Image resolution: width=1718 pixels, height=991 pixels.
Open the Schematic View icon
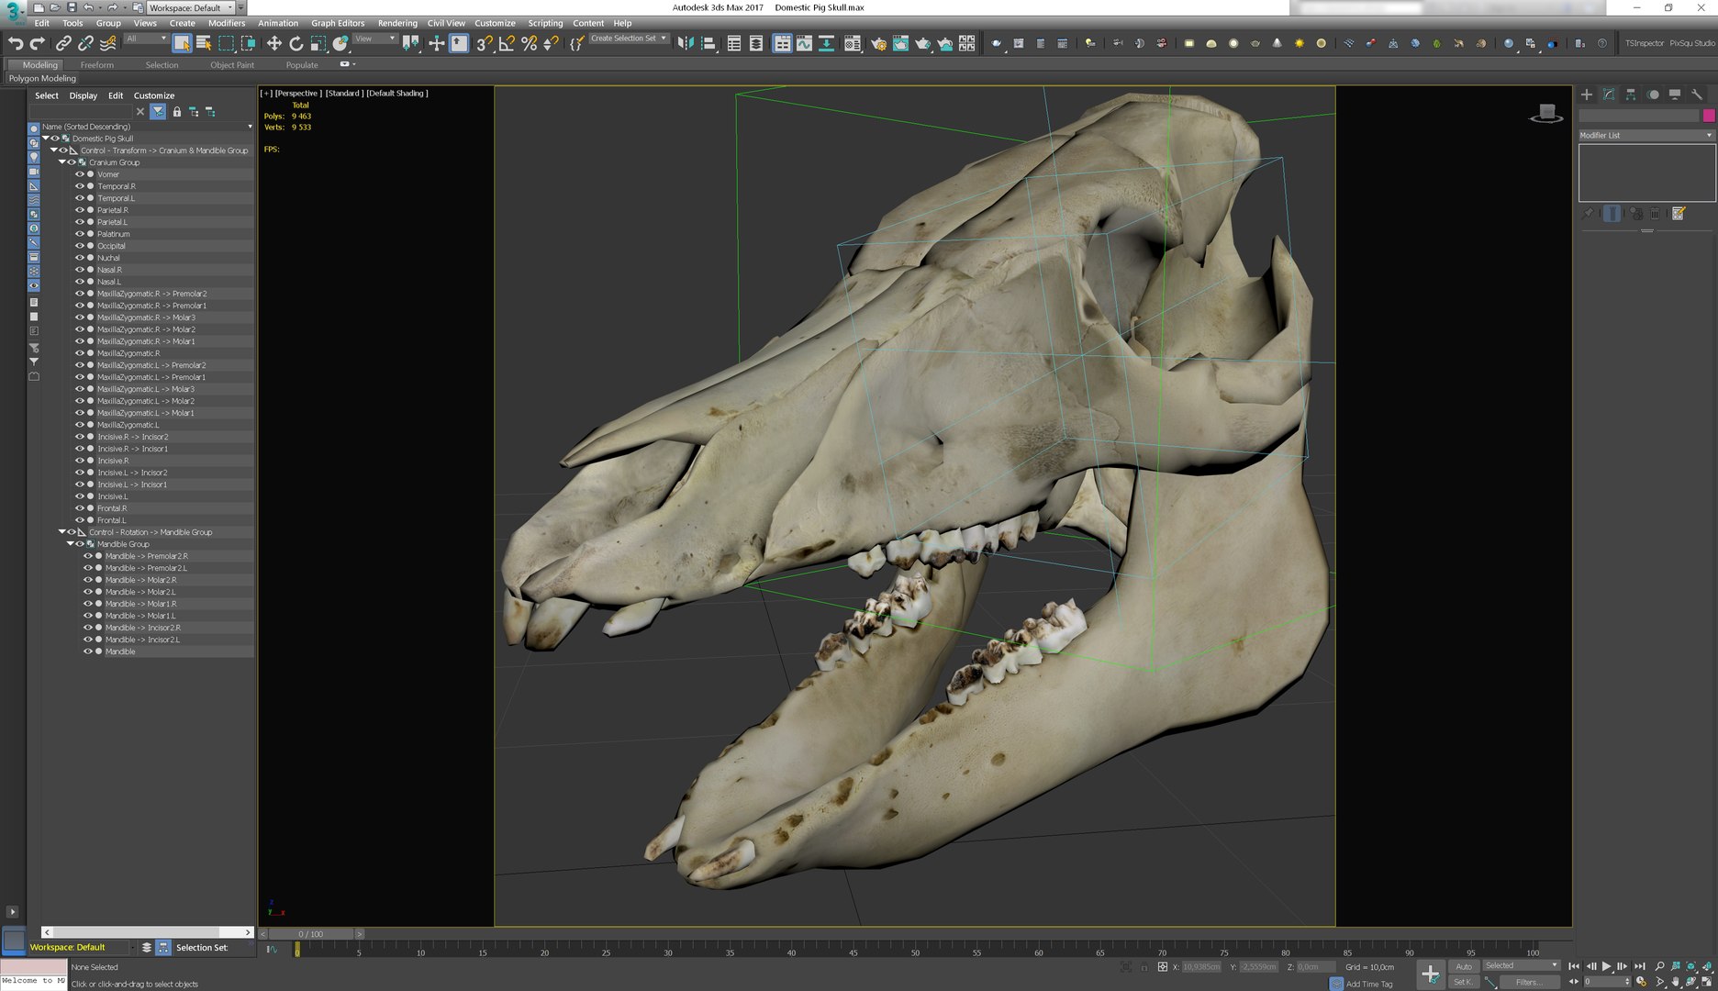click(x=826, y=43)
